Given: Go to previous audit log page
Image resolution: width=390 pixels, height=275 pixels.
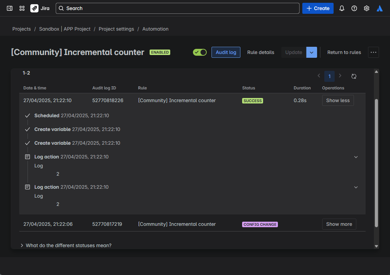Looking at the screenshot, I should pos(319,76).
